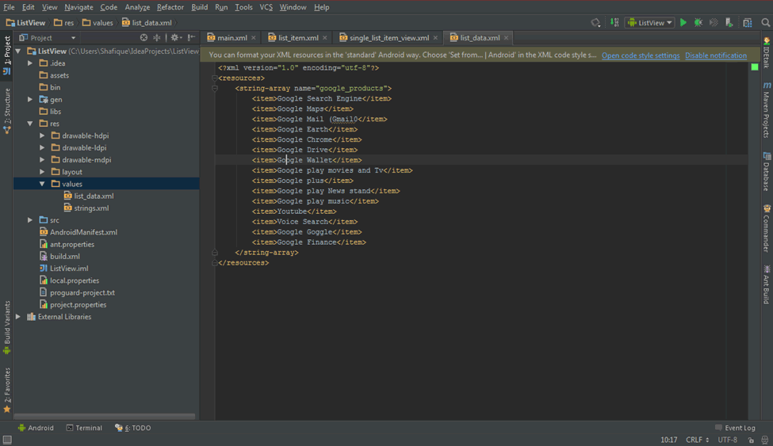Open the Build Variants tool window

coord(7,328)
